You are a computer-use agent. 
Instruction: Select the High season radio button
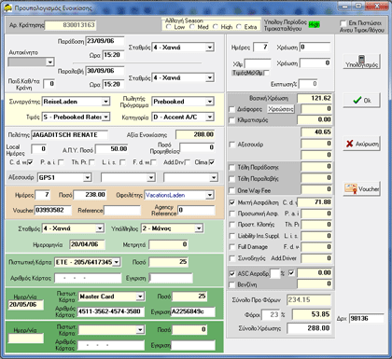216,27
